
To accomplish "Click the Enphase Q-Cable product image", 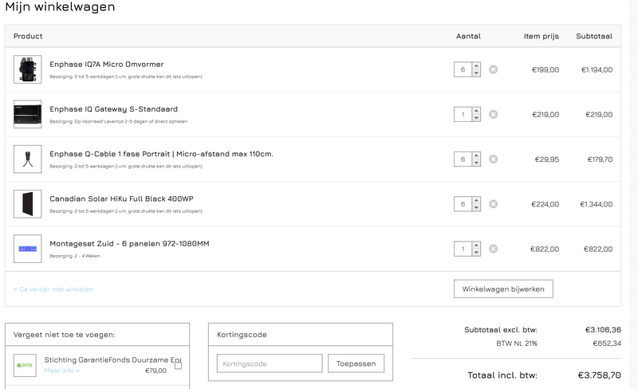I will point(27,159).
